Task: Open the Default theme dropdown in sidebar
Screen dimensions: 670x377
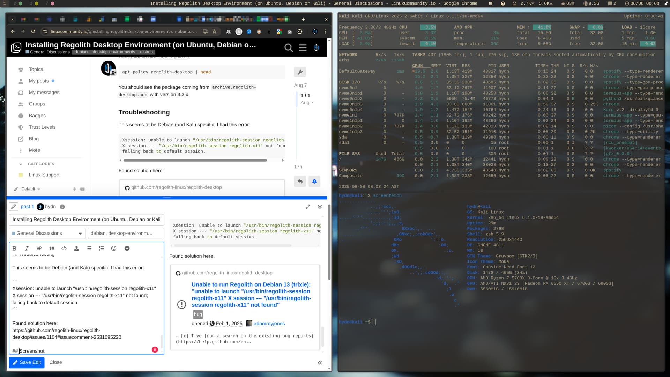Action: pos(27,189)
